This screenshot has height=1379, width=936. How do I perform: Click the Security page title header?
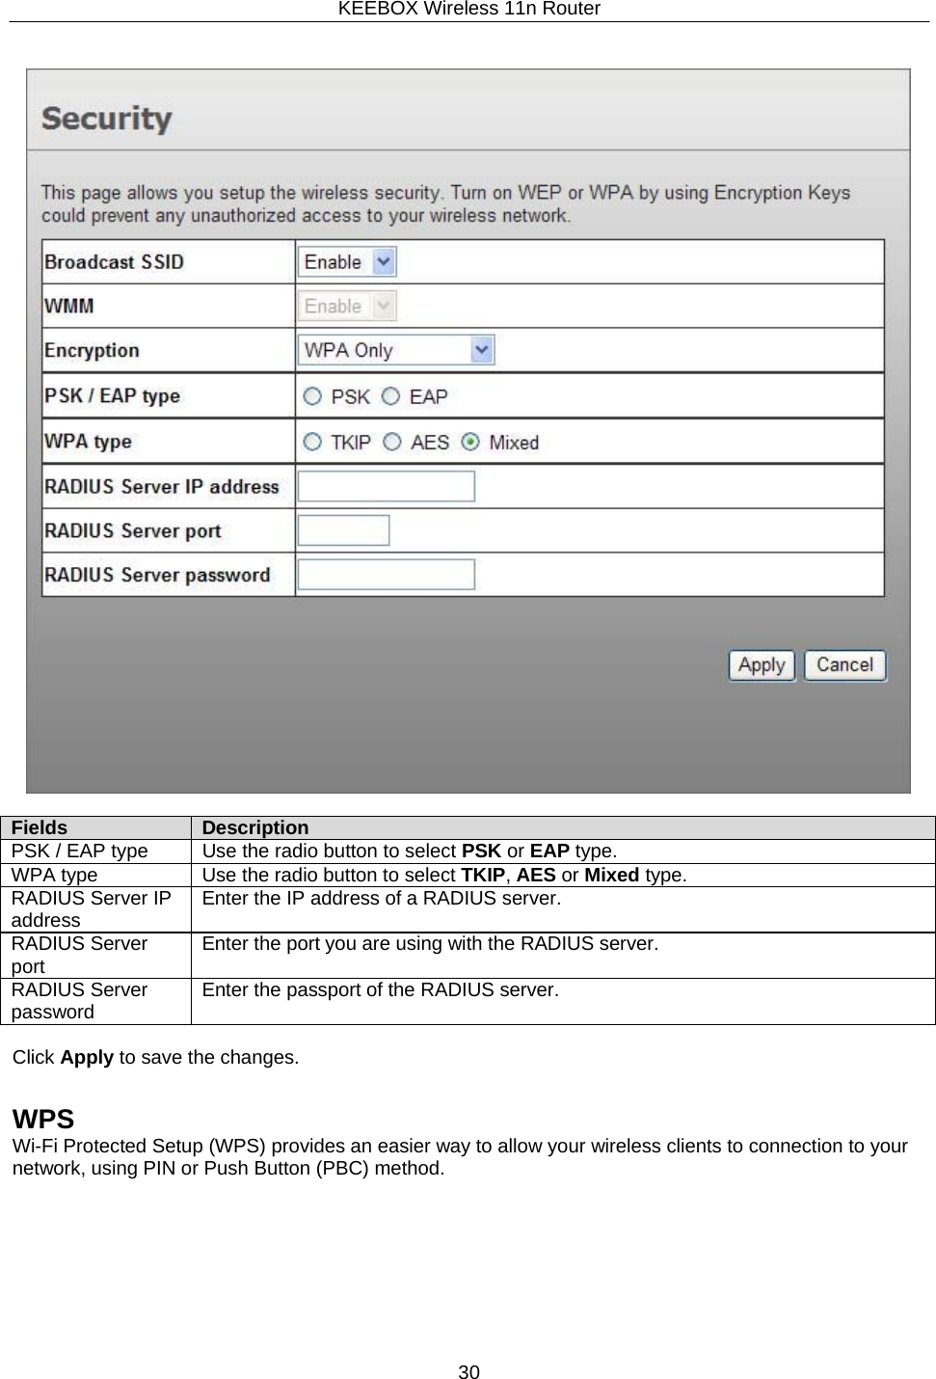[105, 118]
